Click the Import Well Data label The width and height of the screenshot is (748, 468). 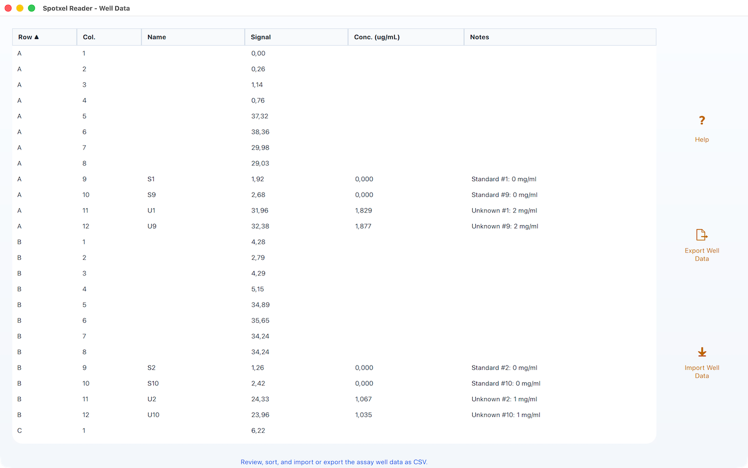click(x=702, y=372)
